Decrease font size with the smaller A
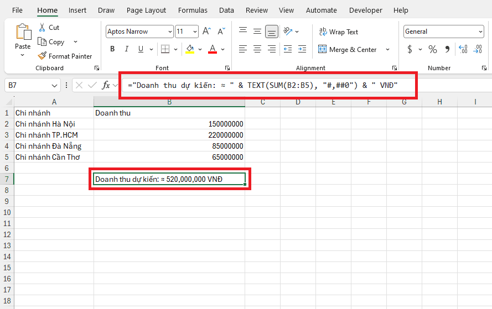 click(221, 32)
